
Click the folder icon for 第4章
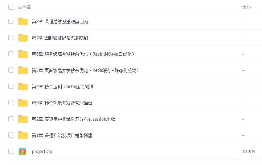pos(23,87)
